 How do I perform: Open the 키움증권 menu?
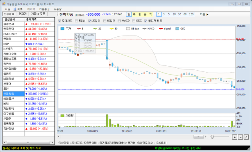tap(44, 9)
